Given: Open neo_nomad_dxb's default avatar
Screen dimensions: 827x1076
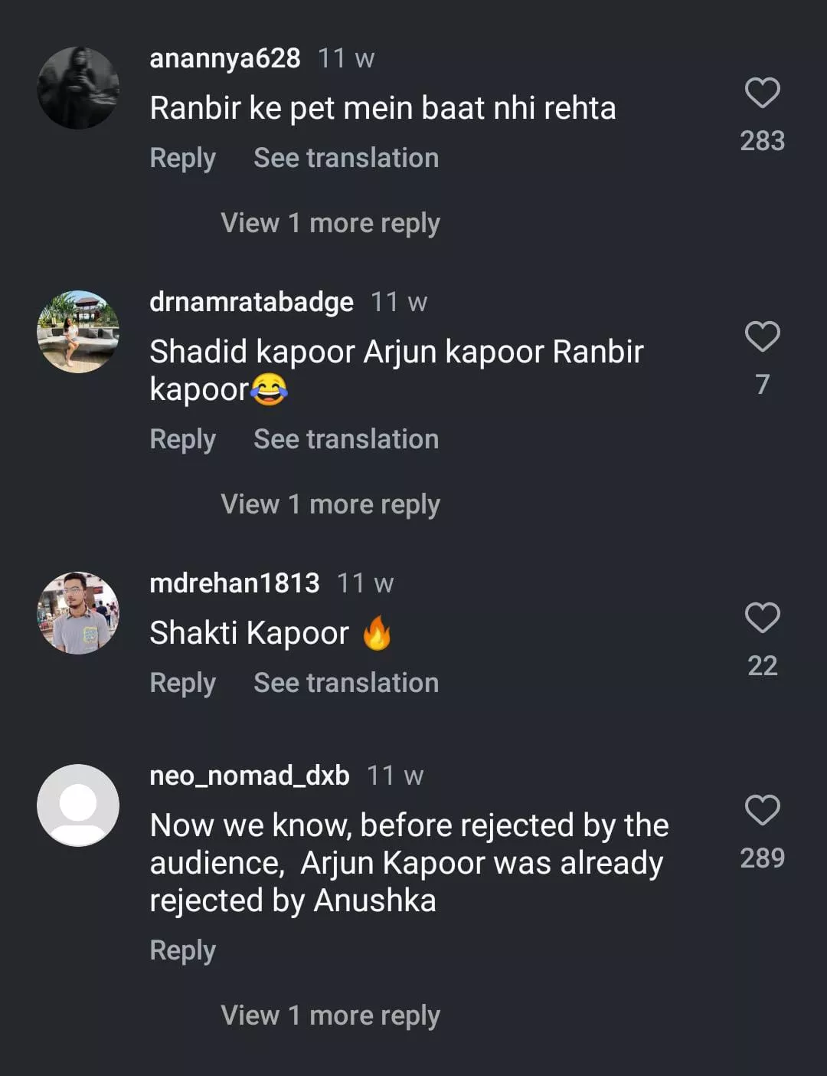Looking at the screenshot, I should click(x=78, y=805).
